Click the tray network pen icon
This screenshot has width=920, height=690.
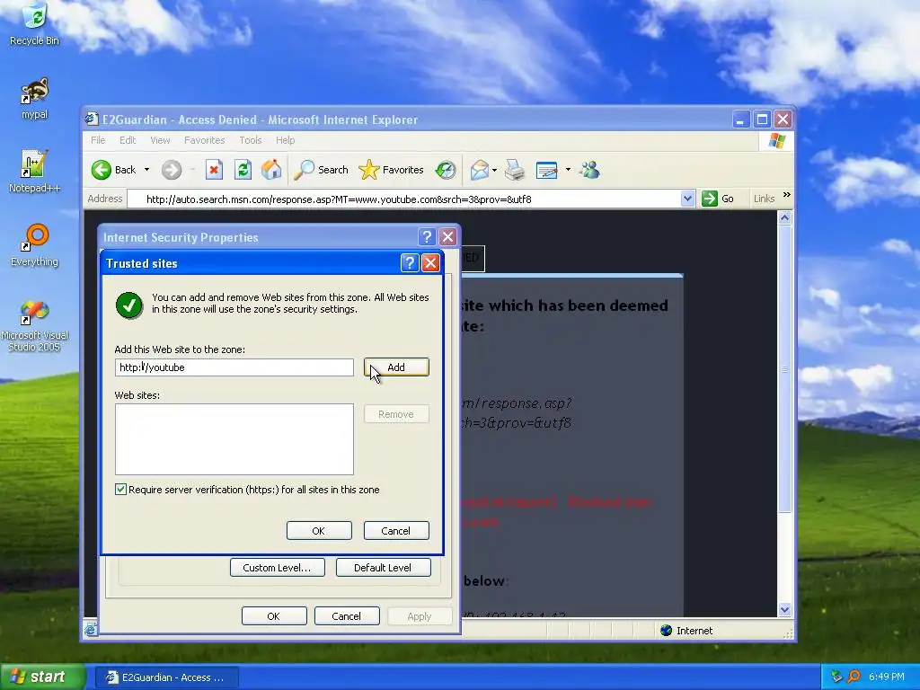click(836, 677)
